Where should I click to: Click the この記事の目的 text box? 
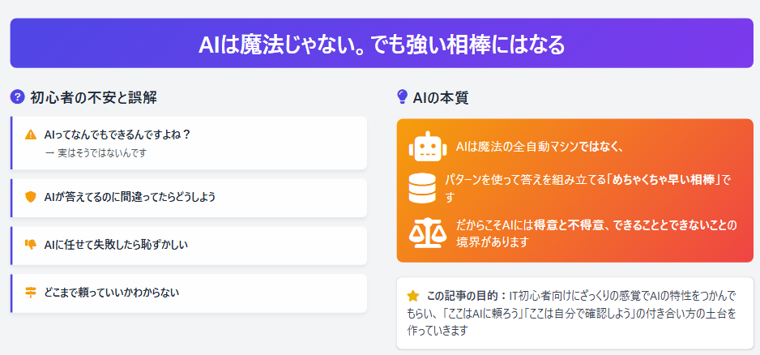tap(574, 313)
